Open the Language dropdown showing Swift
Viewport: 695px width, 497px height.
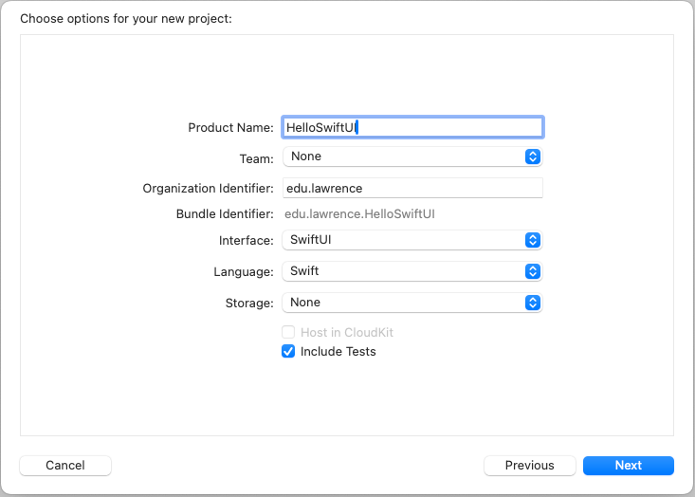tap(412, 271)
